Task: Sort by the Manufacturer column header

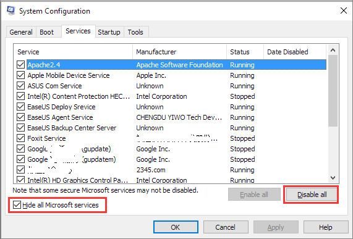Action: [x=179, y=52]
